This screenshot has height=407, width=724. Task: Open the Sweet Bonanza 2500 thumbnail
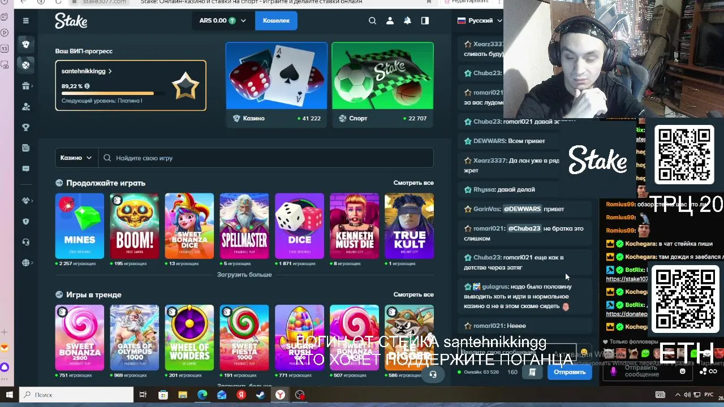tap(80, 337)
